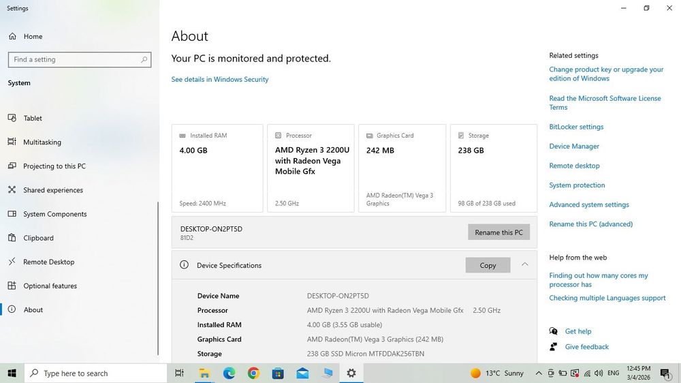Click the battery power tray icon
The width and height of the screenshot is (681, 383).
point(563,373)
